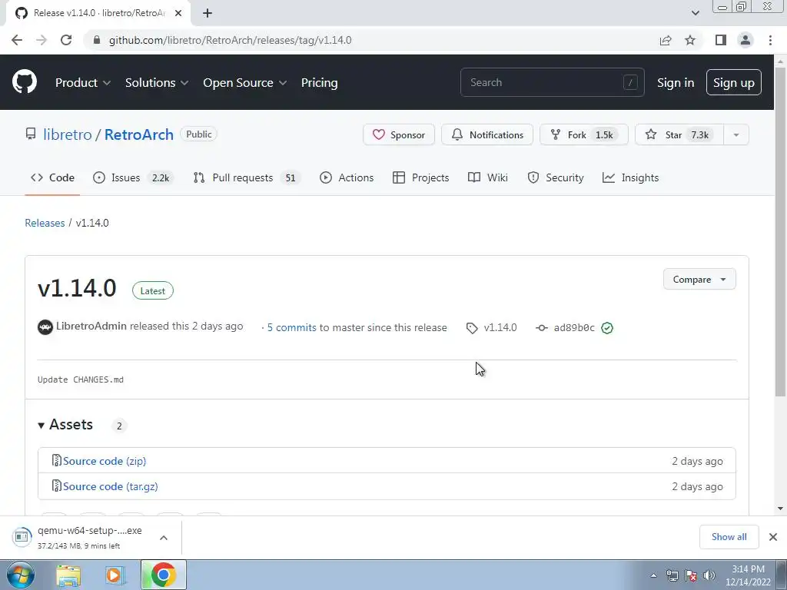The image size is (787, 590).
Task: Open downloaded qemu-w64-setup file icon
Action: (22, 537)
